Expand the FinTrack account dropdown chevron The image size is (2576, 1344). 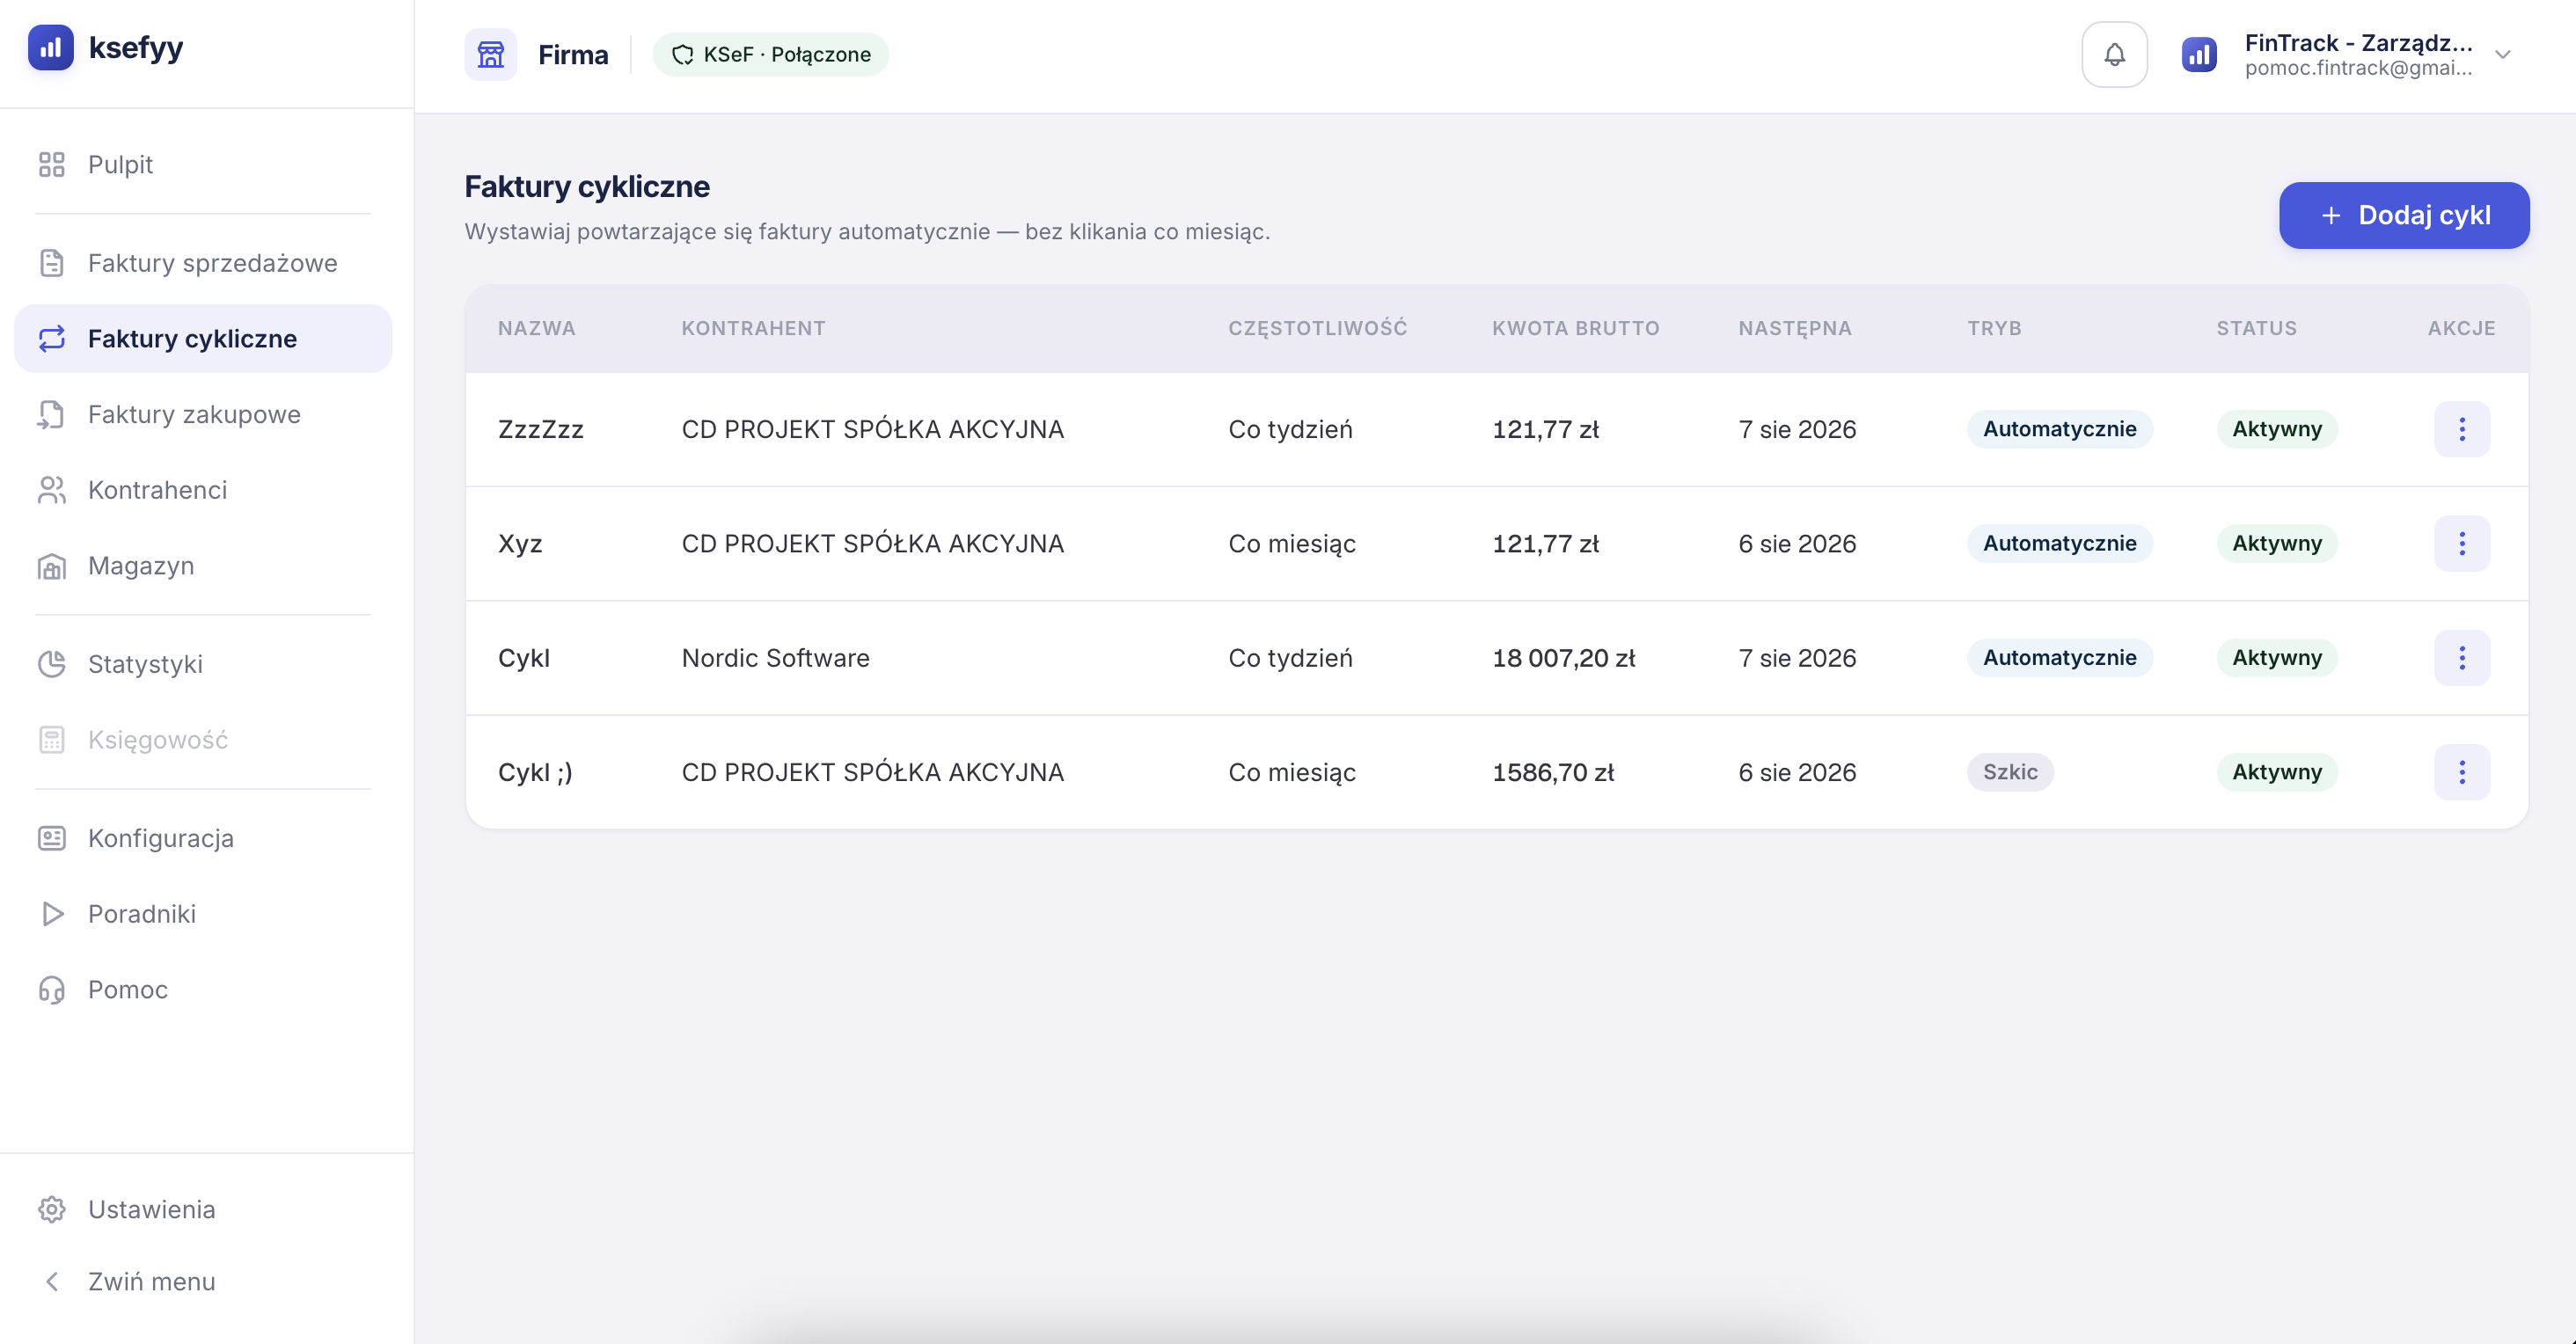click(x=2503, y=55)
